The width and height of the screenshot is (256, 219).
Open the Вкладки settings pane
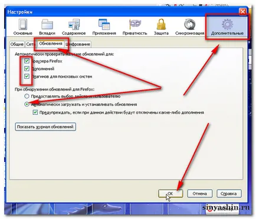tap(47, 27)
